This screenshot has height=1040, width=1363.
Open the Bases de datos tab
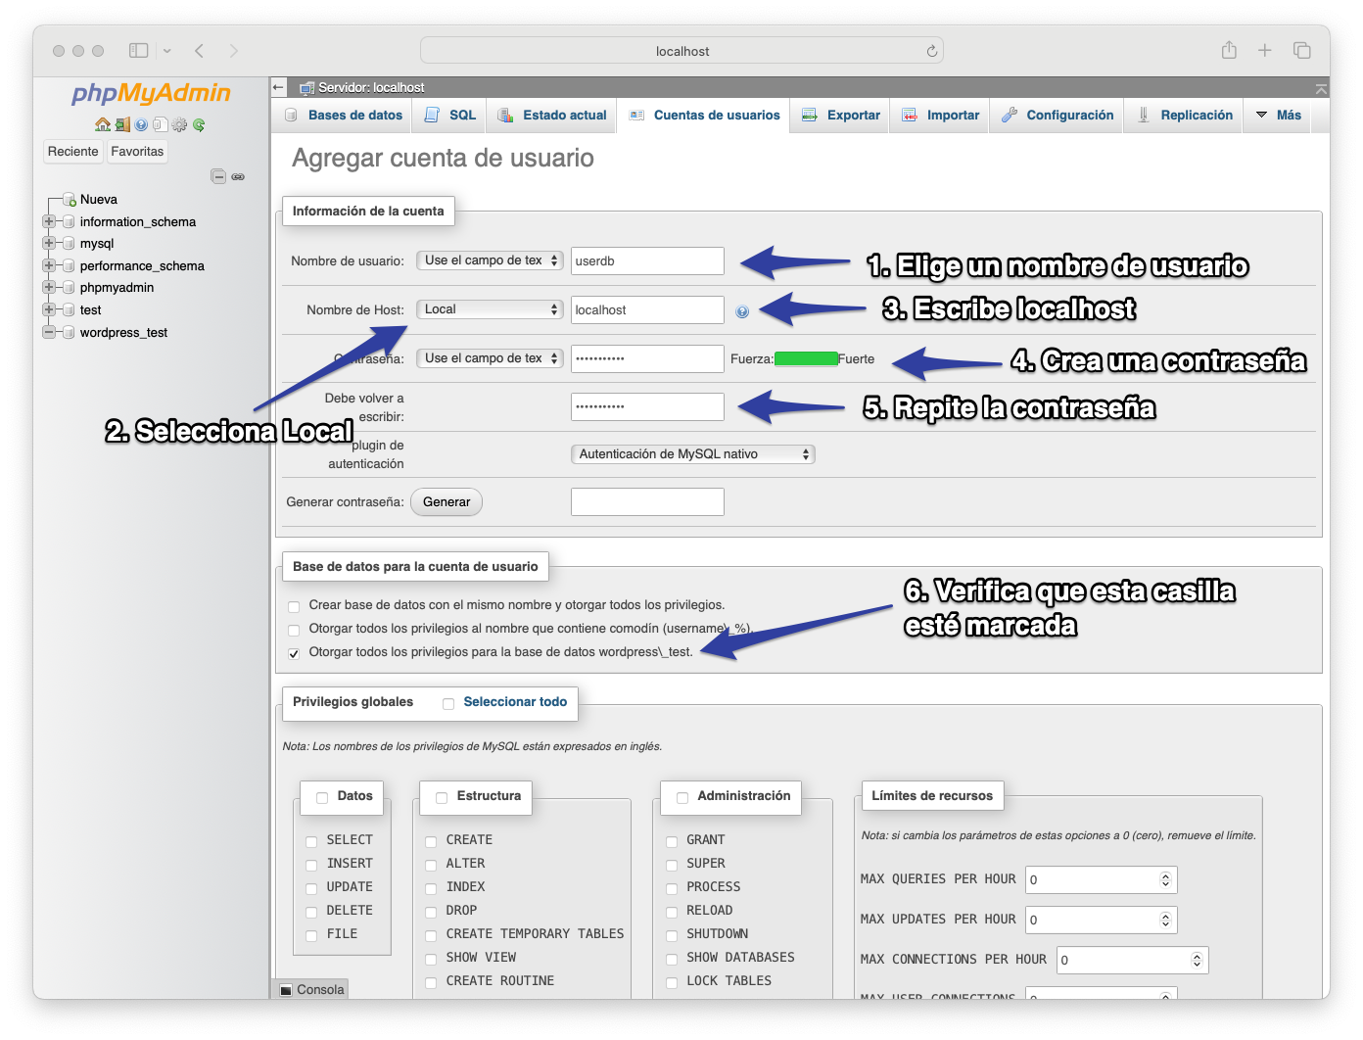(x=344, y=115)
